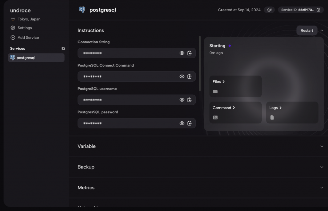
Task: Choose Add Service in the sidebar
Action: pos(25,38)
